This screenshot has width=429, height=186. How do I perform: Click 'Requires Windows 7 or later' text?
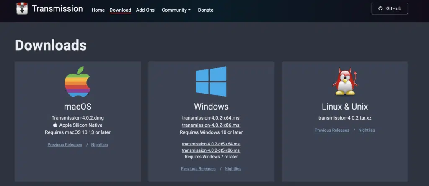[211, 157]
